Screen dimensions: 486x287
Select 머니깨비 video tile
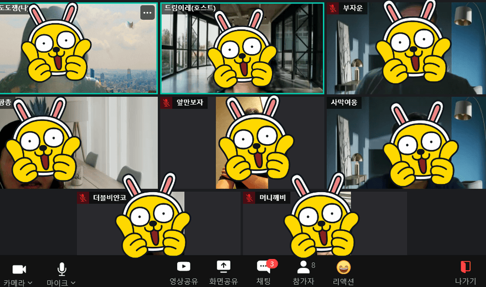coord(325,223)
